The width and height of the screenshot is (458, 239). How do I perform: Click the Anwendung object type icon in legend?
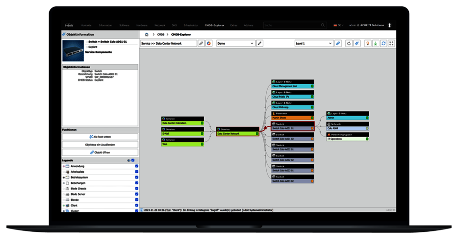(67, 166)
